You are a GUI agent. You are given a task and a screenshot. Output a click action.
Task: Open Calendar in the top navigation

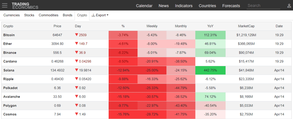[144, 6]
